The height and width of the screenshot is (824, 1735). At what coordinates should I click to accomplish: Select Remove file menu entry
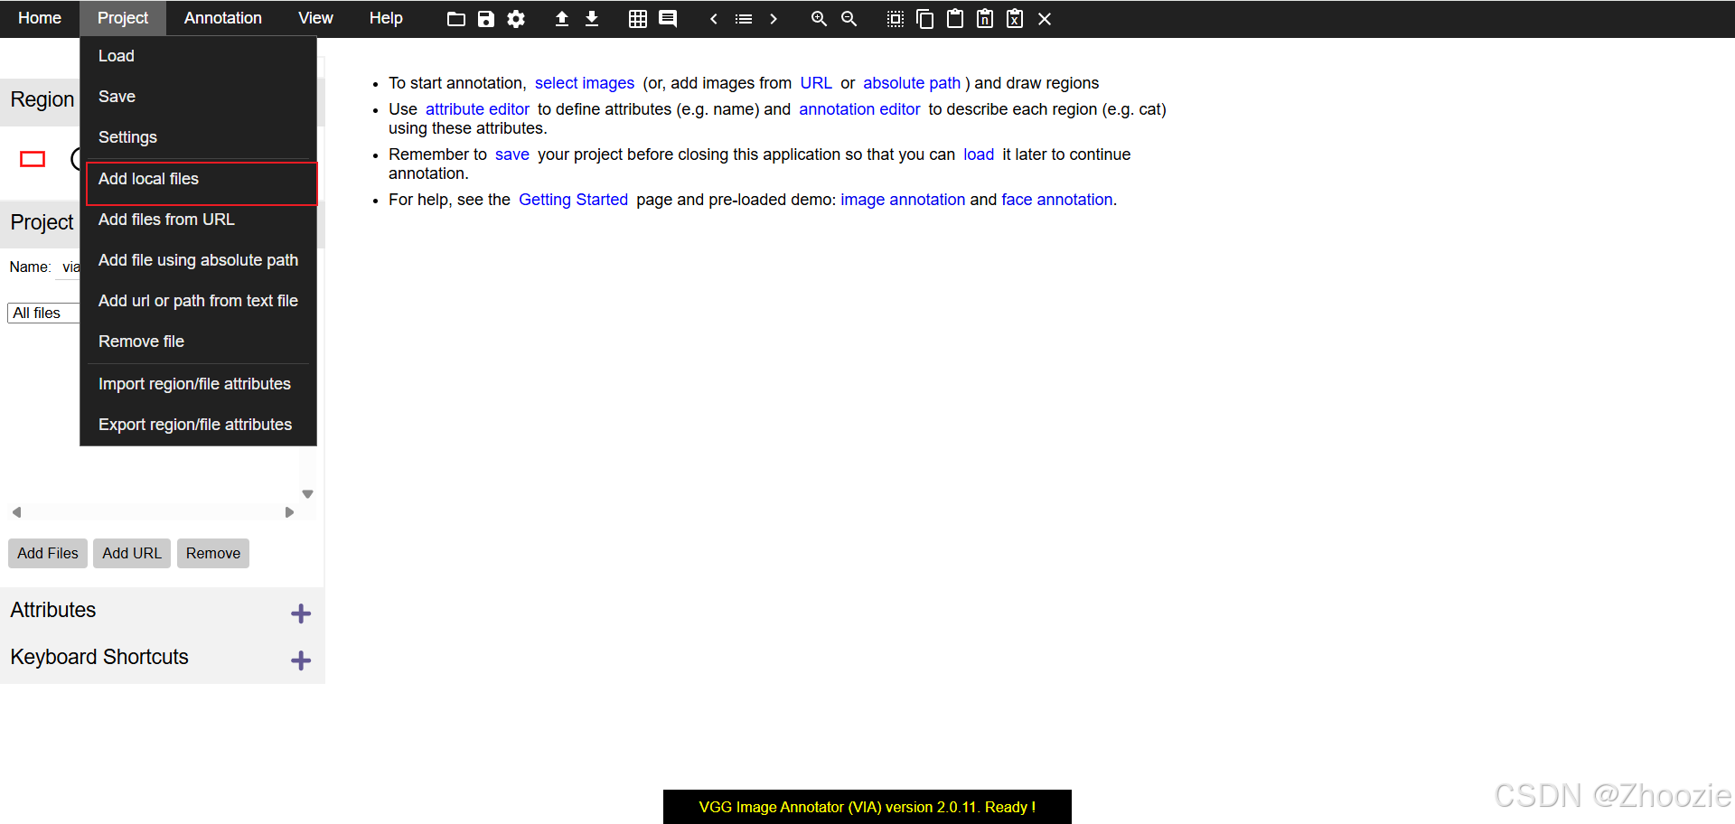(x=199, y=342)
